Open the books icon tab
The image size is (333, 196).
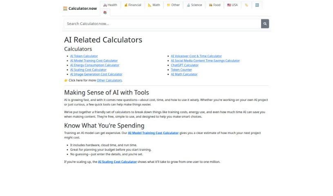(105, 13)
